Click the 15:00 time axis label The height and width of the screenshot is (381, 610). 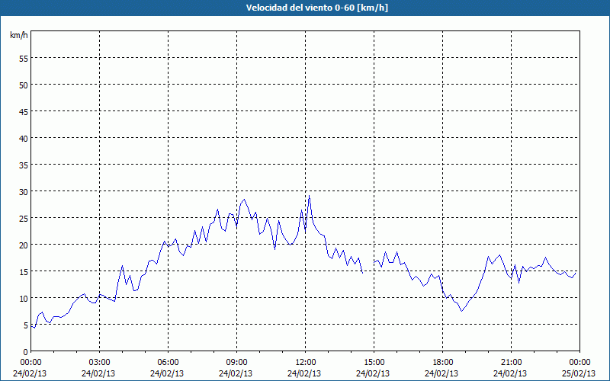(x=374, y=363)
